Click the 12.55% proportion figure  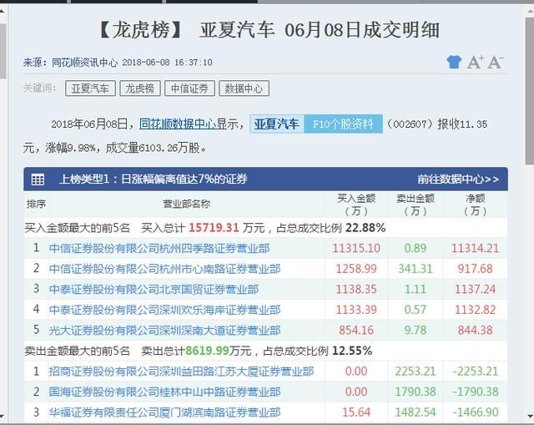coord(352,351)
